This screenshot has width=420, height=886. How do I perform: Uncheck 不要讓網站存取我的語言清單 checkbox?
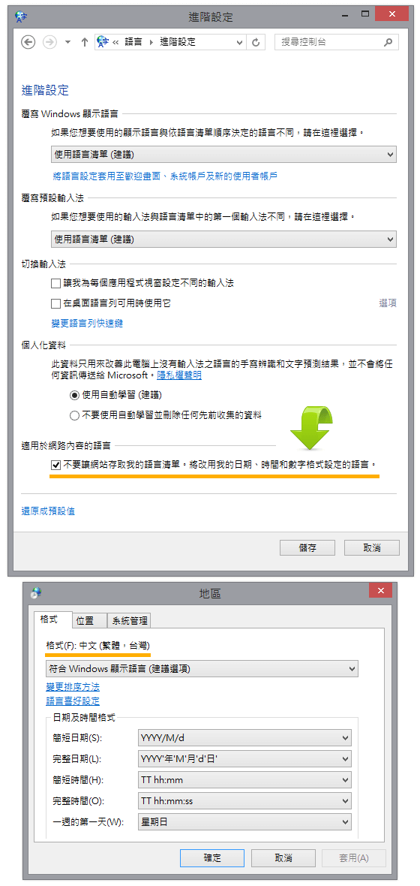tap(55, 465)
